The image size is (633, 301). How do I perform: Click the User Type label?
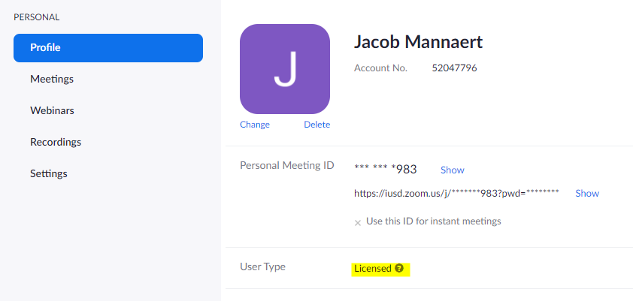[262, 266]
